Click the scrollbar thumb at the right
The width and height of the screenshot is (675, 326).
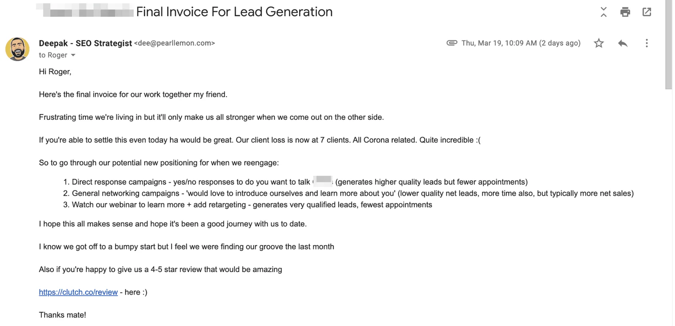[x=669, y=44]
